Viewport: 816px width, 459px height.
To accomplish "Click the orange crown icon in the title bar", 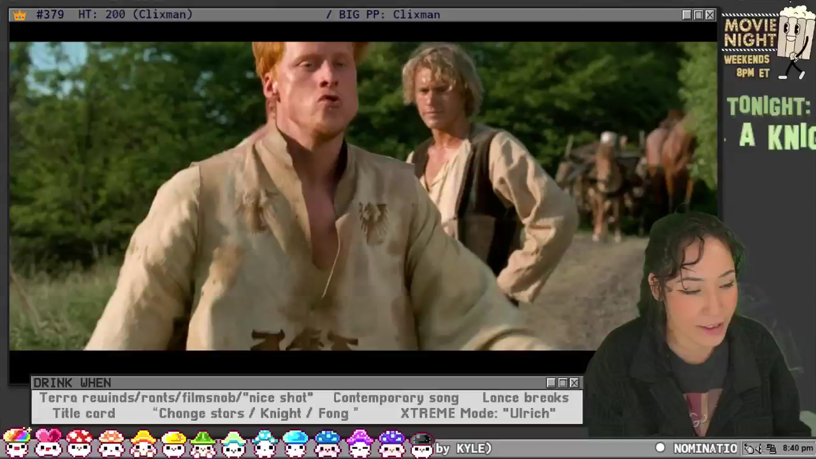I will pyautogui.click(x=20, y=15).
